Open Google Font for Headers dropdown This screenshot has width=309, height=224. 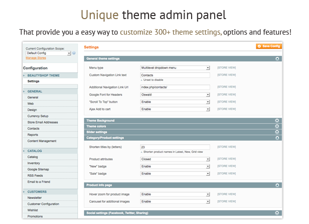[175, 94]
